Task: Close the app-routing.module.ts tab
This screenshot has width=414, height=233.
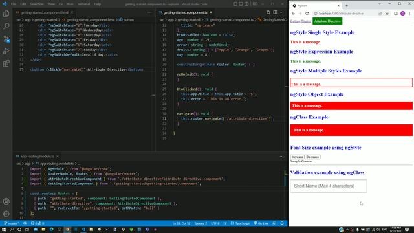Action: point(58,157)
